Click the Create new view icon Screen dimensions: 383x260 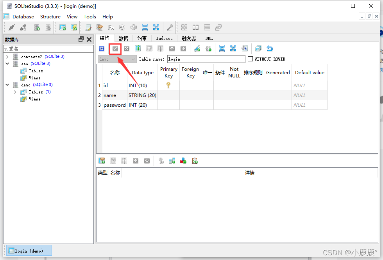click(74, 27)
